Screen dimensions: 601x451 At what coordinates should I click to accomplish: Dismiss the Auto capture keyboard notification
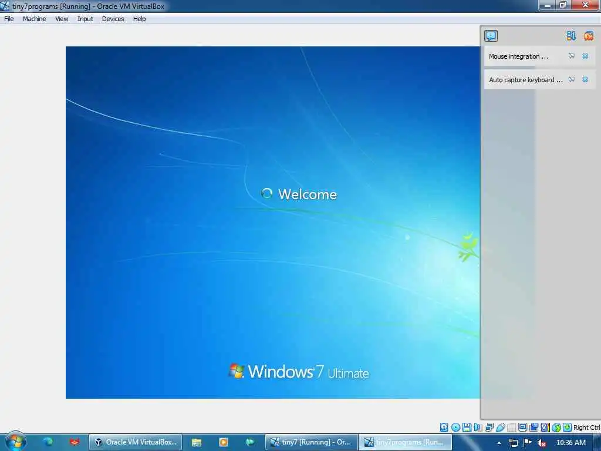(585, 79)
